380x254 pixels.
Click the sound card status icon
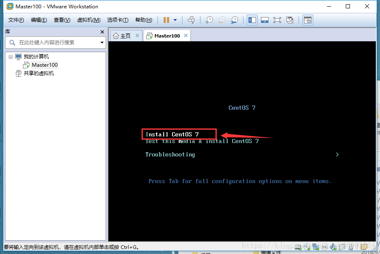tap(333, 247)
